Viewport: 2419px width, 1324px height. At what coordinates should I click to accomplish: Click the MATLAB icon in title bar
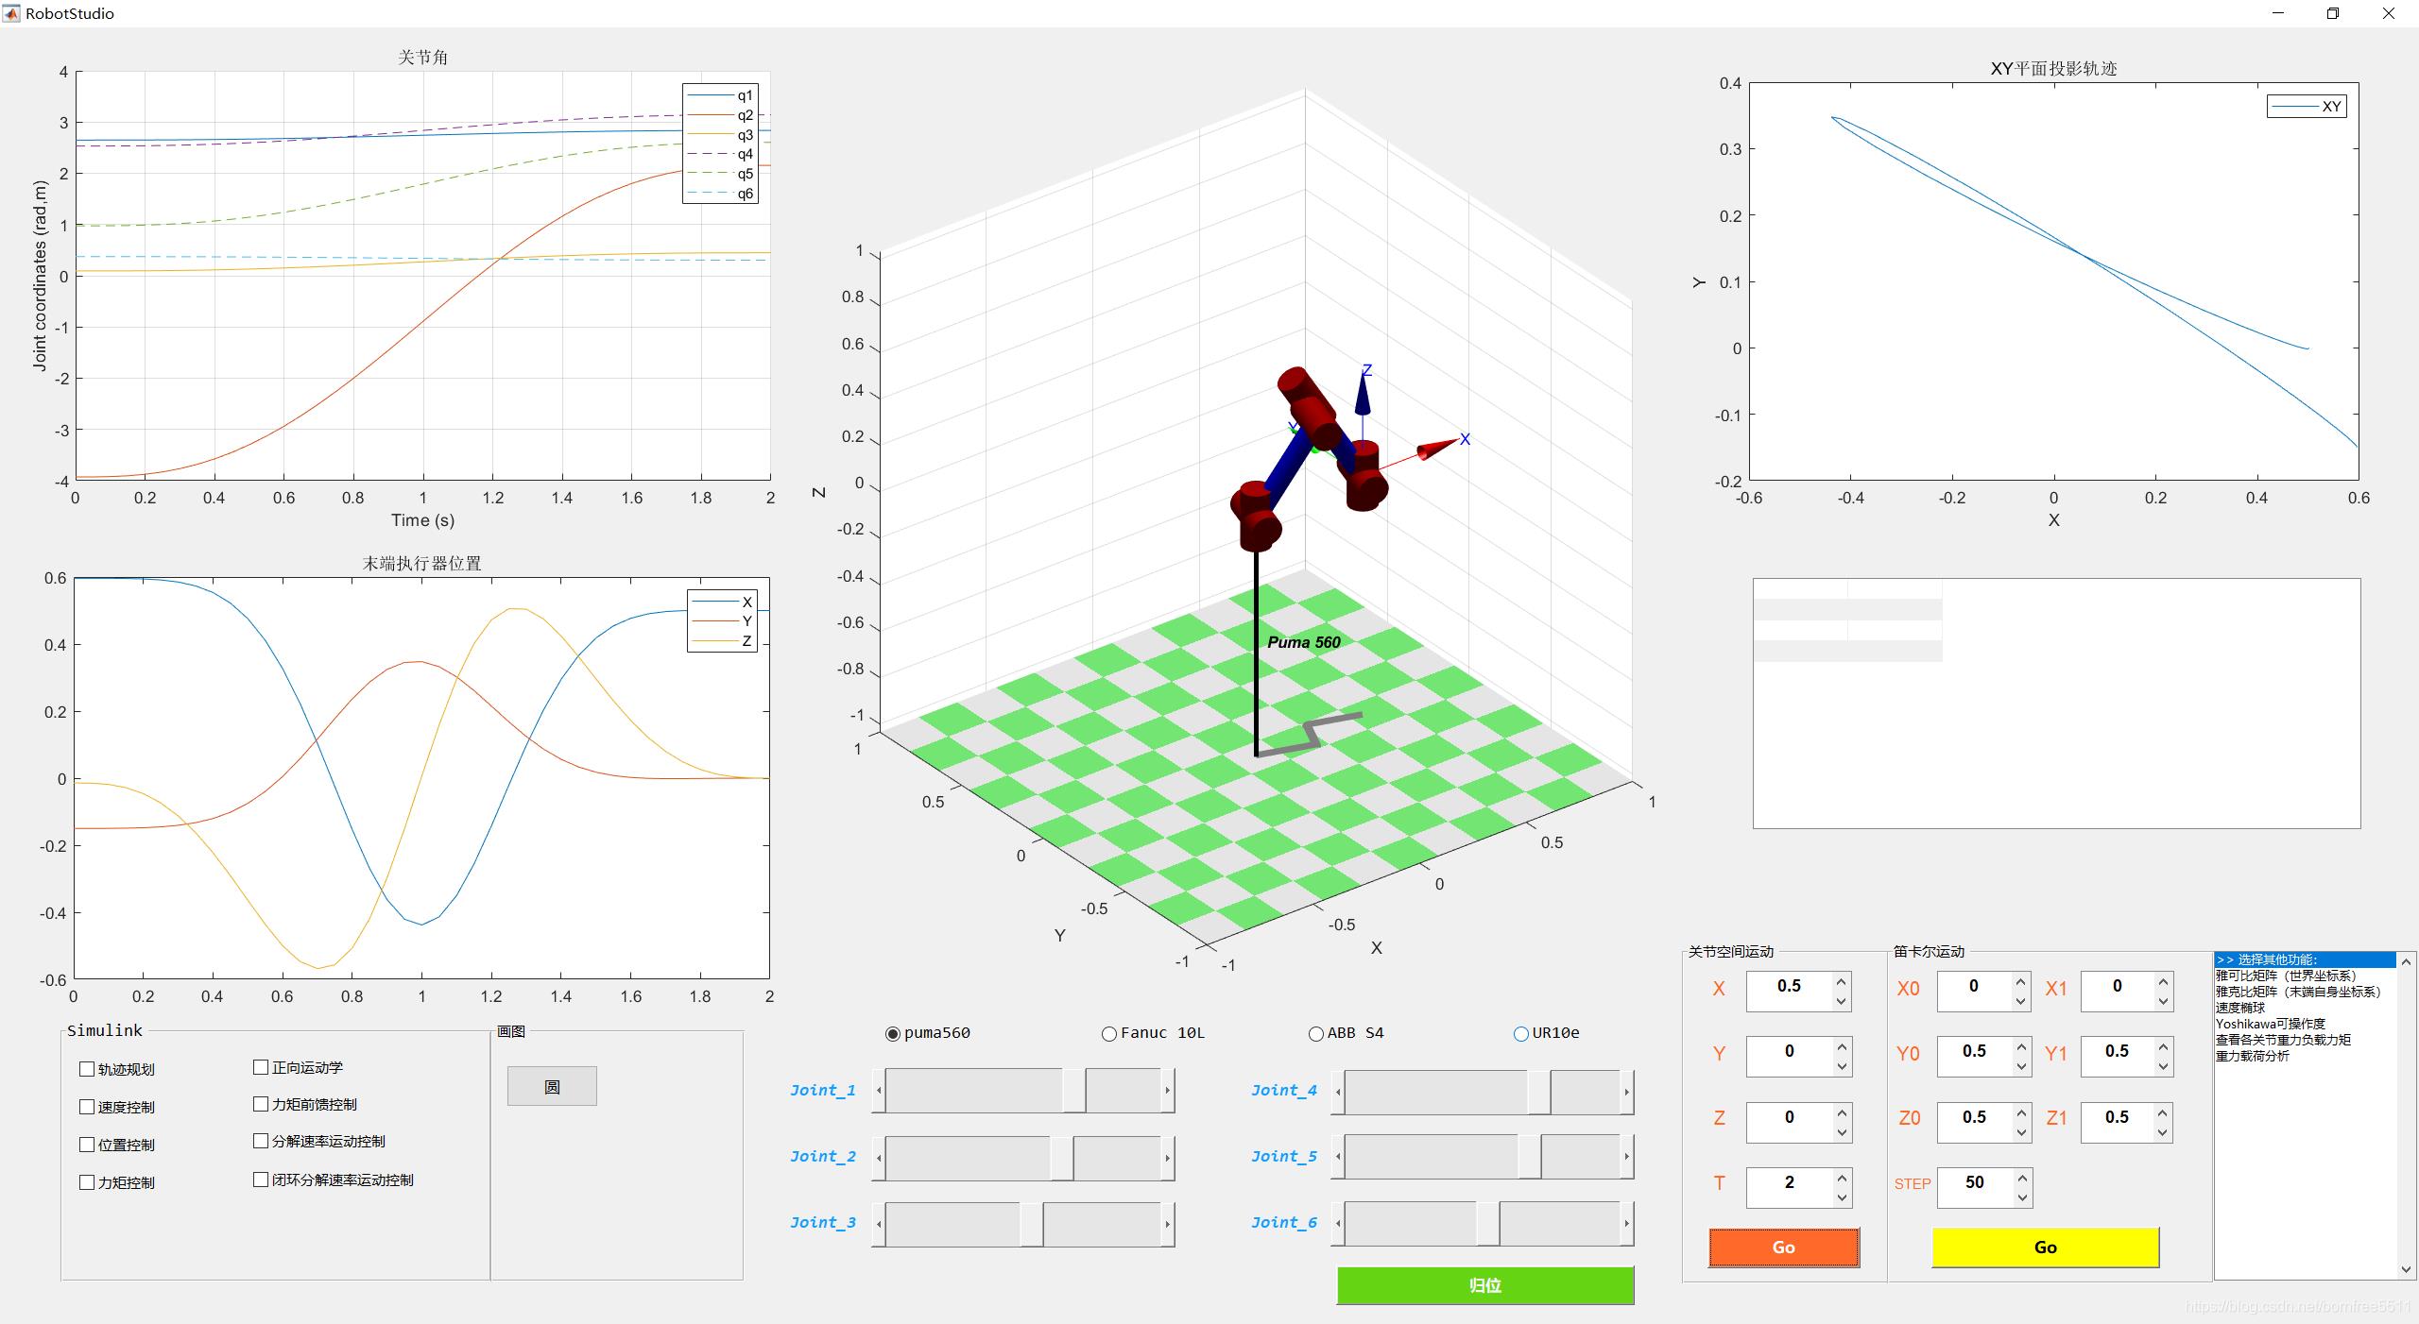(x=11, y=13)
